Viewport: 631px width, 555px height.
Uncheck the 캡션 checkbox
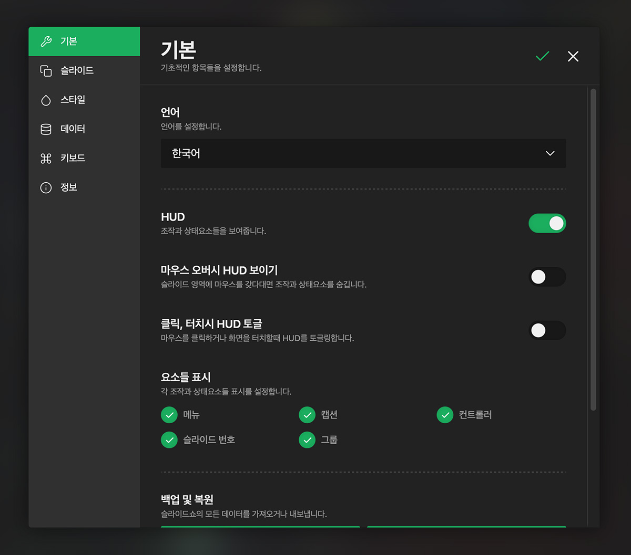pyautogui.click(x=307, y=415)
